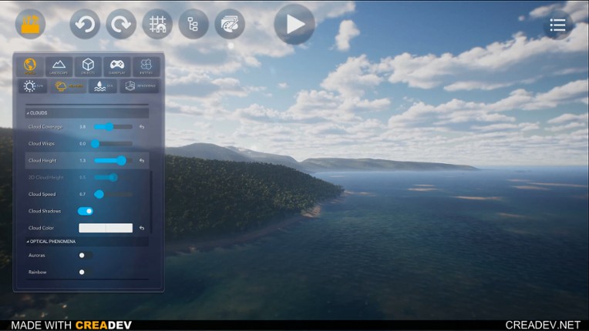The image size is (589, 331).
Task: Open the Gameplay tab
Action: point(117,66)
